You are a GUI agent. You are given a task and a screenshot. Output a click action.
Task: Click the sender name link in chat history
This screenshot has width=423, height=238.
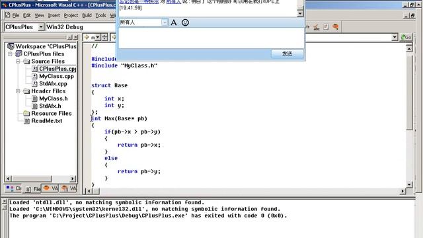tap(139, 2)
